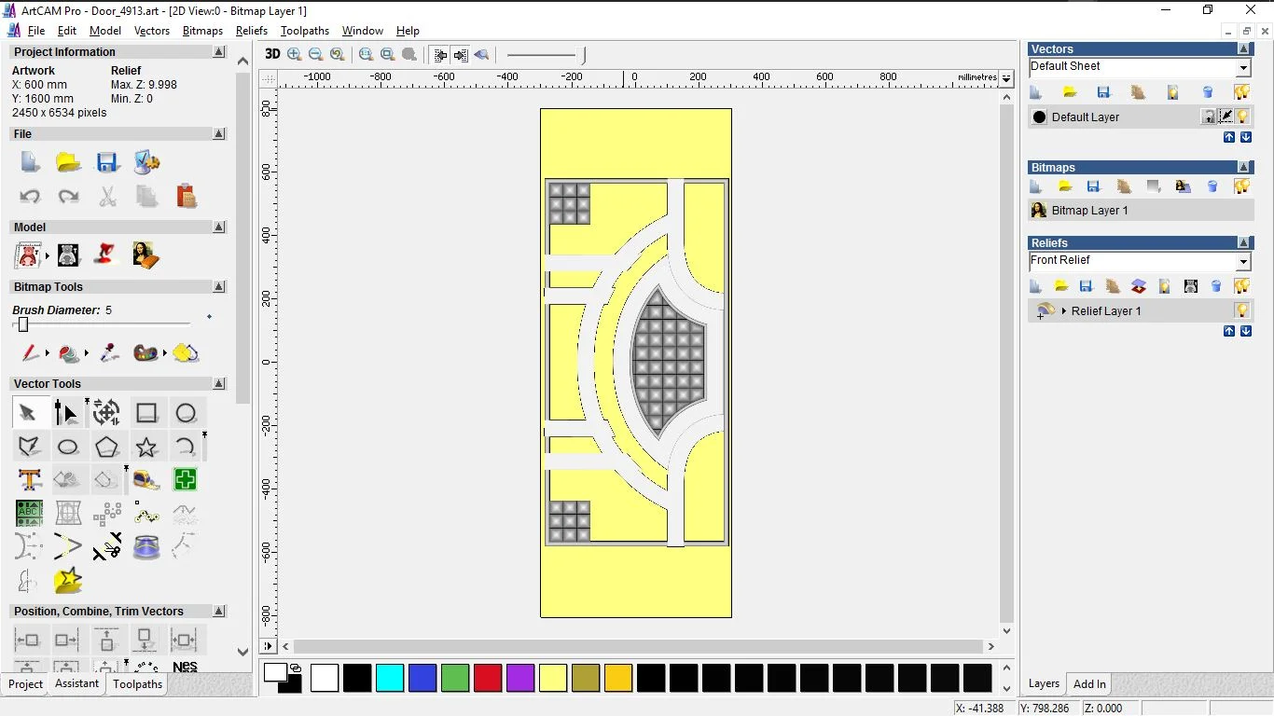The width and height of the screenshot is (1274, 716).
Task: Click the Open File folder icon
Action: click(x=68, y=162)
